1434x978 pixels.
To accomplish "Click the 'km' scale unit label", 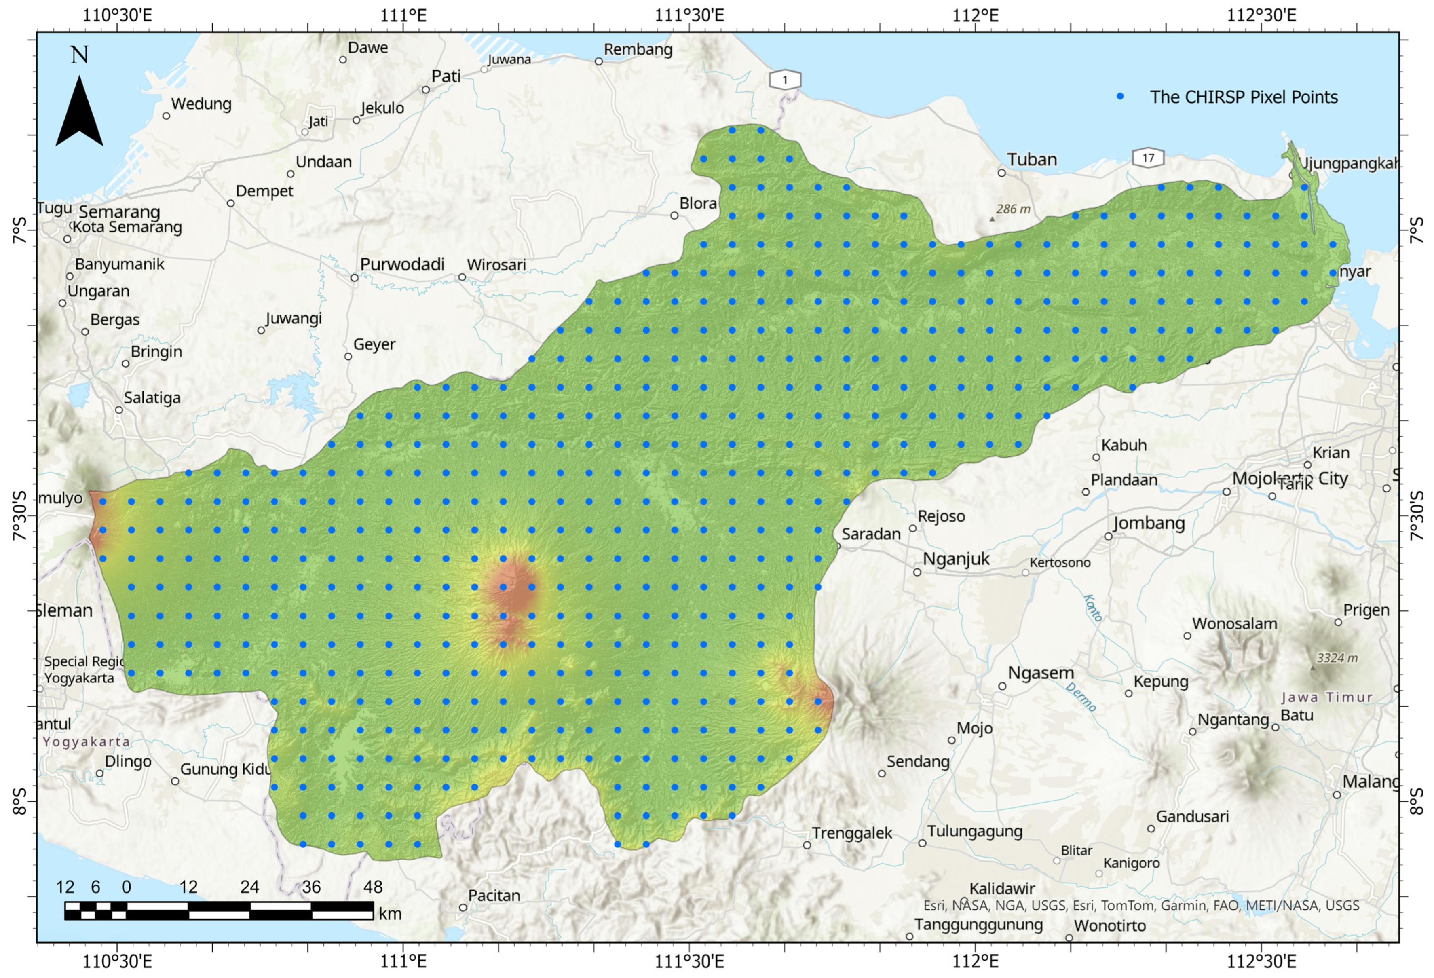I will pyautogui.click(x=390, y=914).
